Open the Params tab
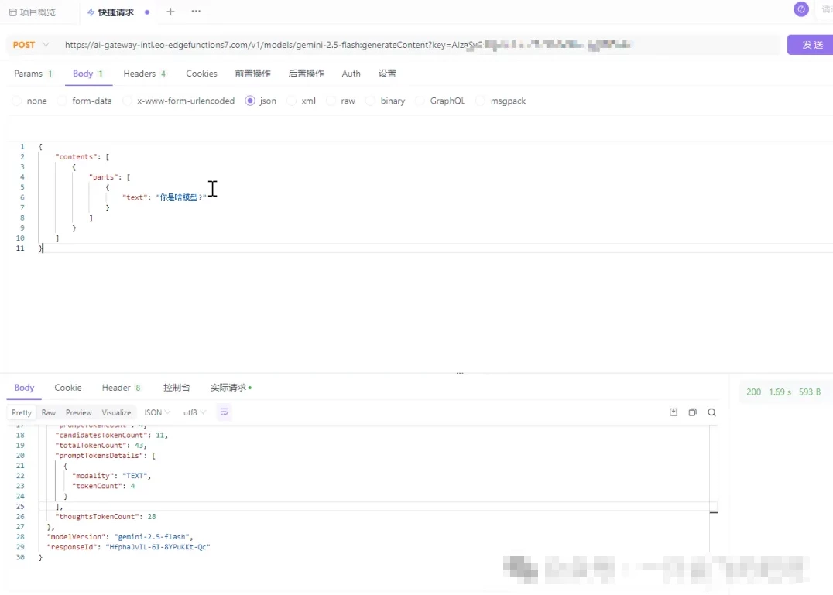Viewport: 833px width, 595px height. click(x=33, y=74)
